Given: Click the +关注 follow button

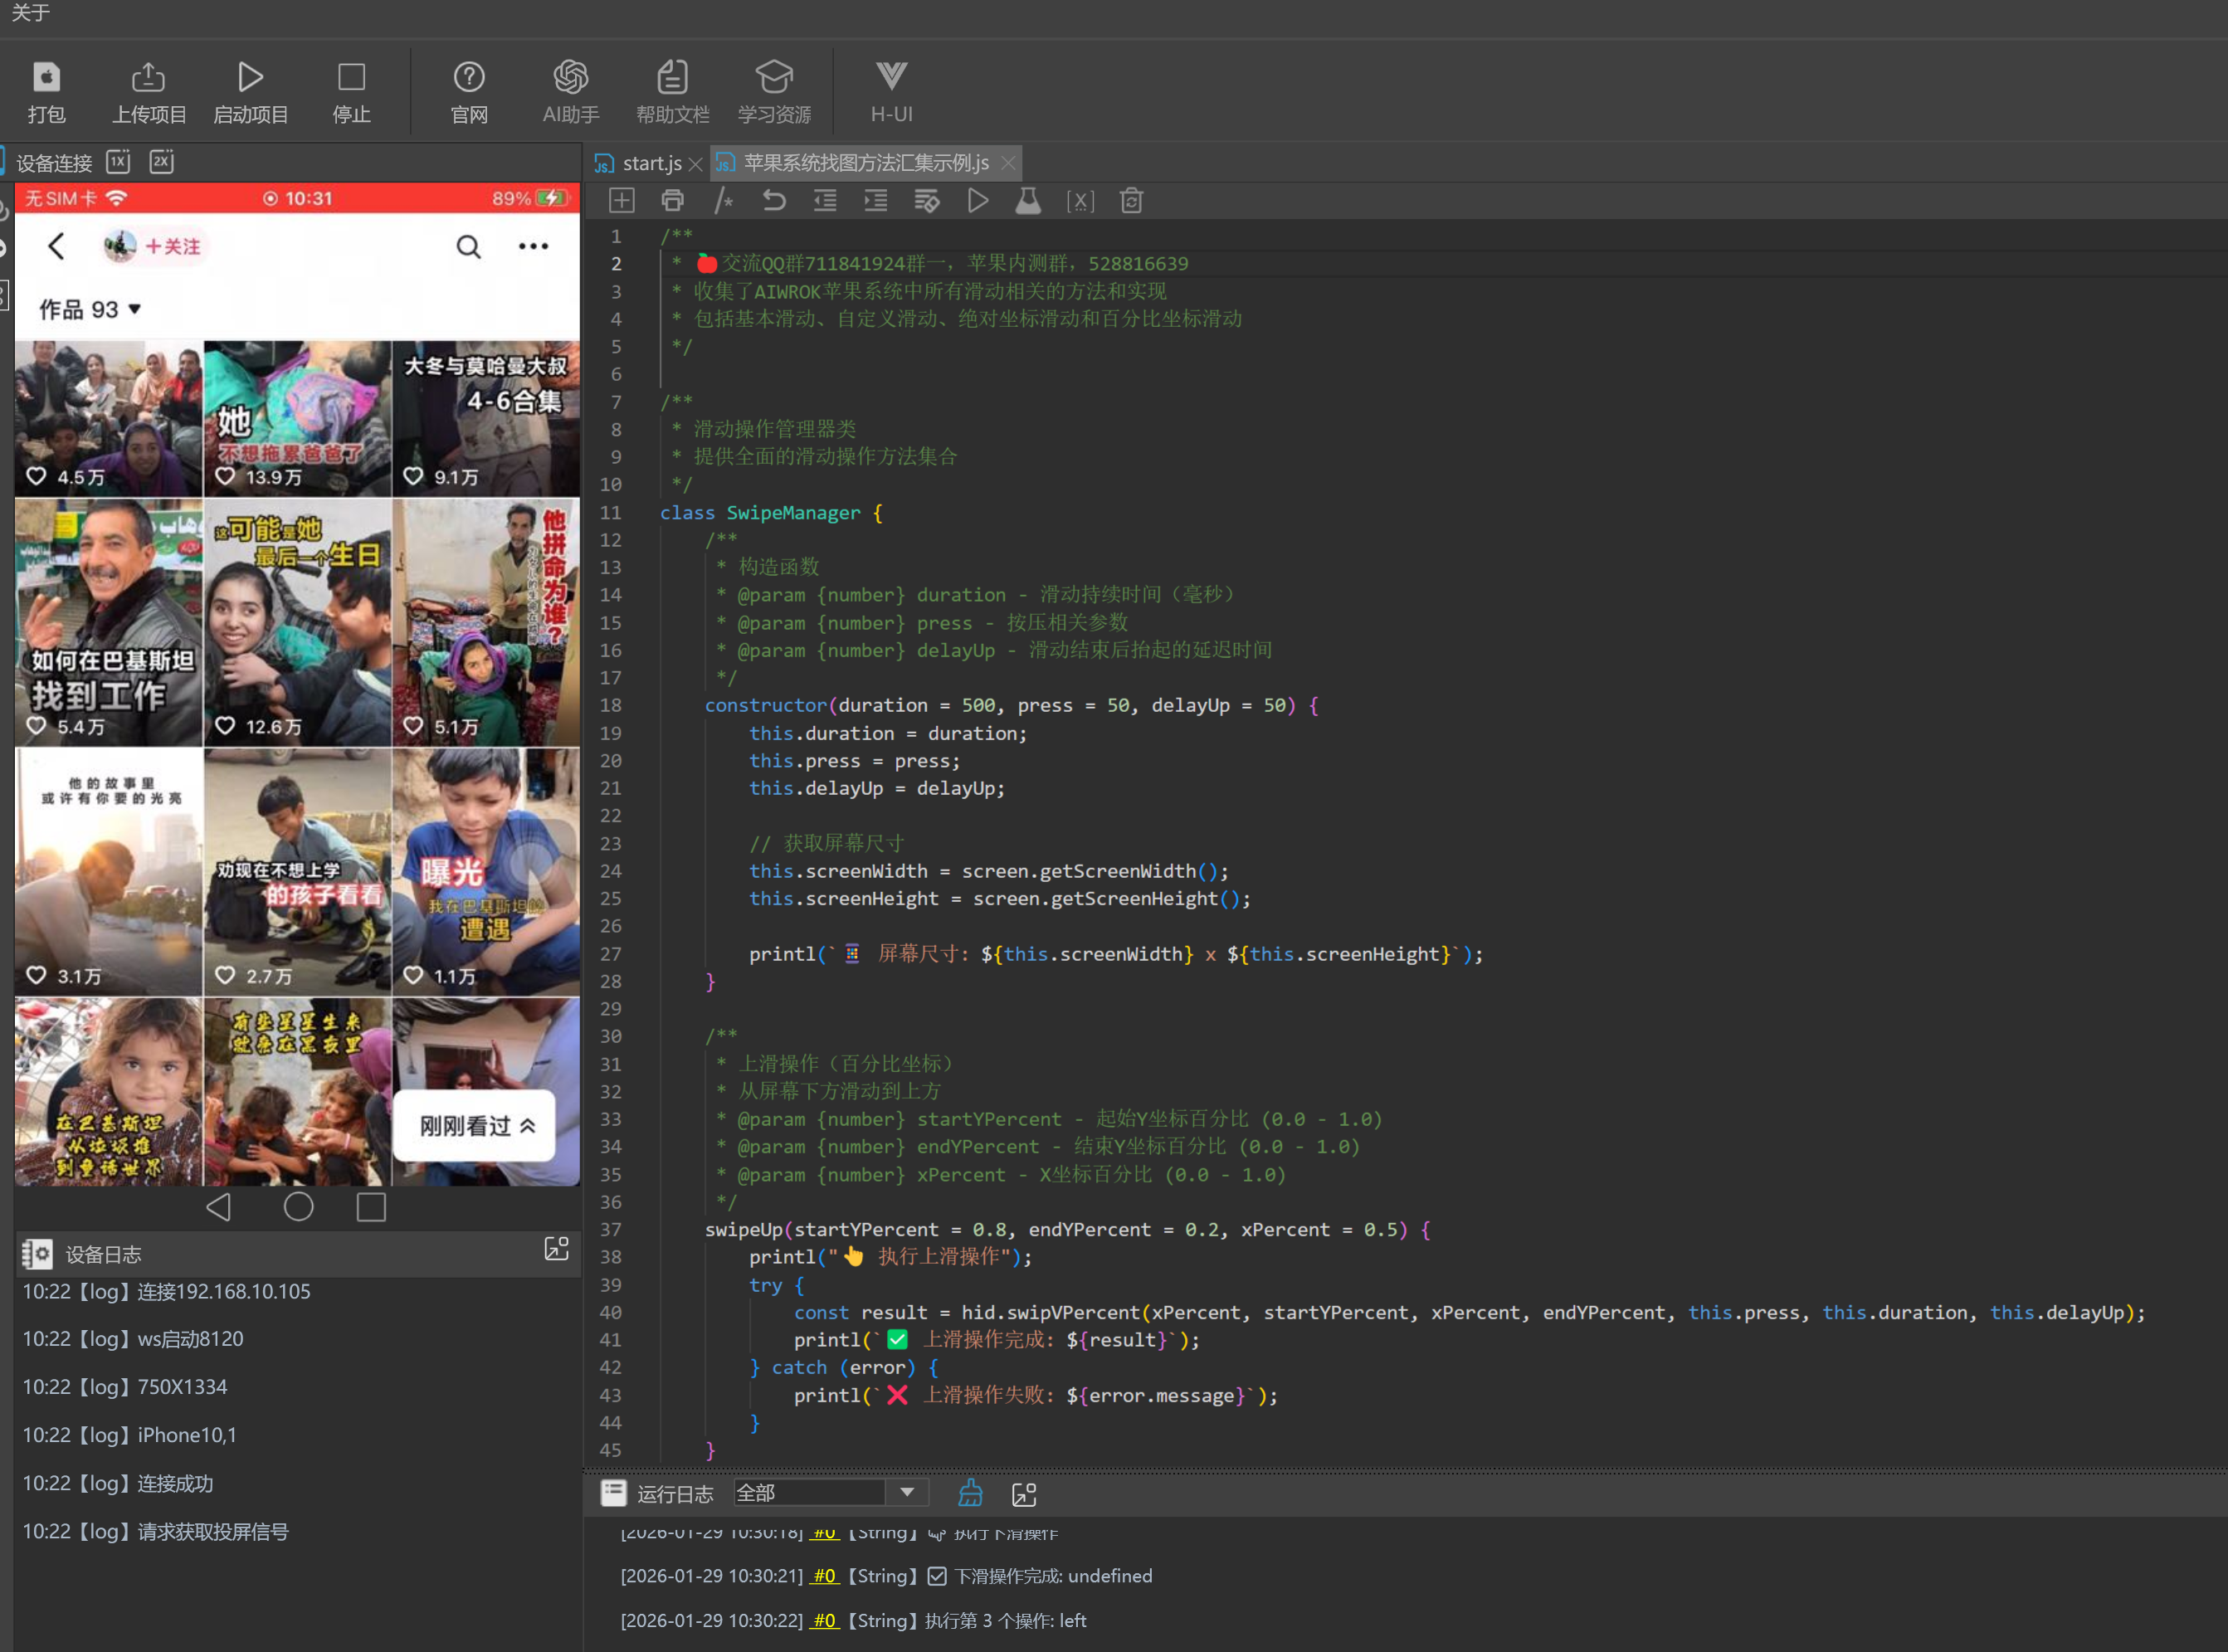Looking at the screenshot, I should (173, 247).
